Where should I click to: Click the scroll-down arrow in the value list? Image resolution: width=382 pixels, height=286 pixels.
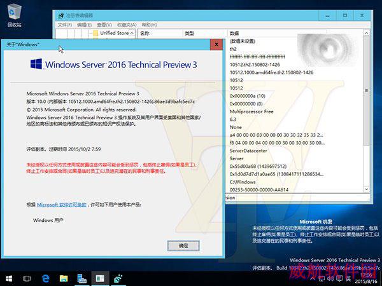(x=367, y=189)
